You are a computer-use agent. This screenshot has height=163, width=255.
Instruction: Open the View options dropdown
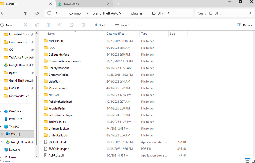122,25
